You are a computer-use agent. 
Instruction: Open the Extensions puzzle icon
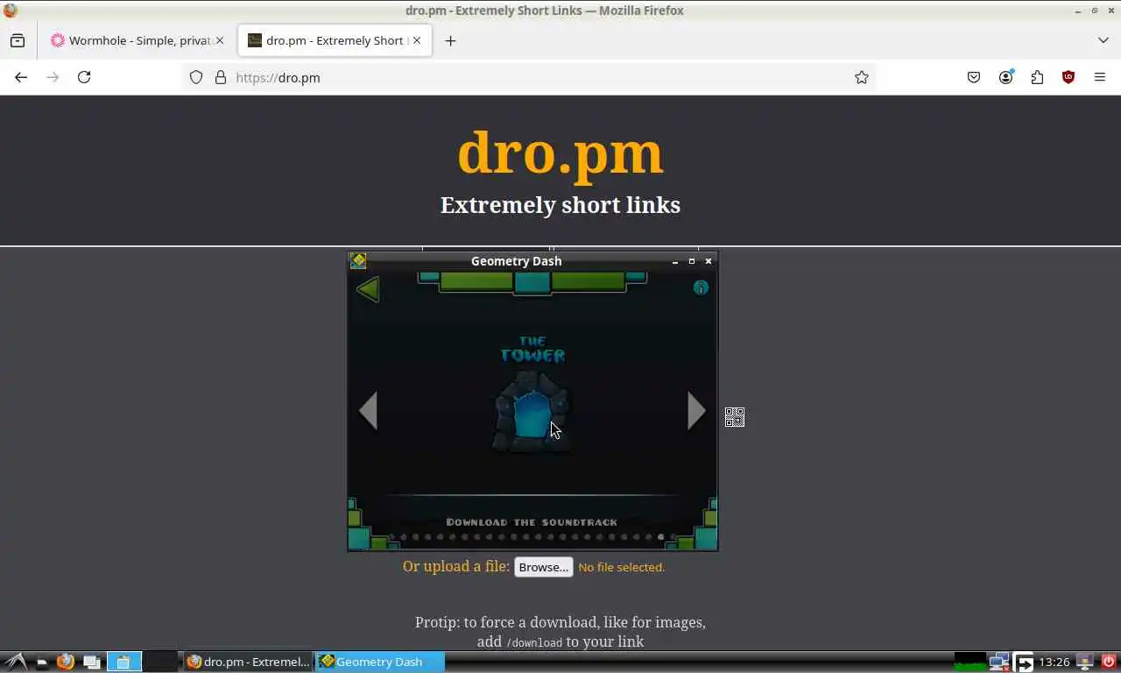[x=1037, y=77]
